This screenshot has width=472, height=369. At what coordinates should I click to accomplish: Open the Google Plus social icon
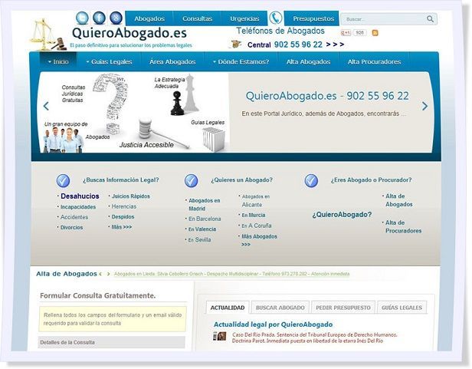point(116,18)
